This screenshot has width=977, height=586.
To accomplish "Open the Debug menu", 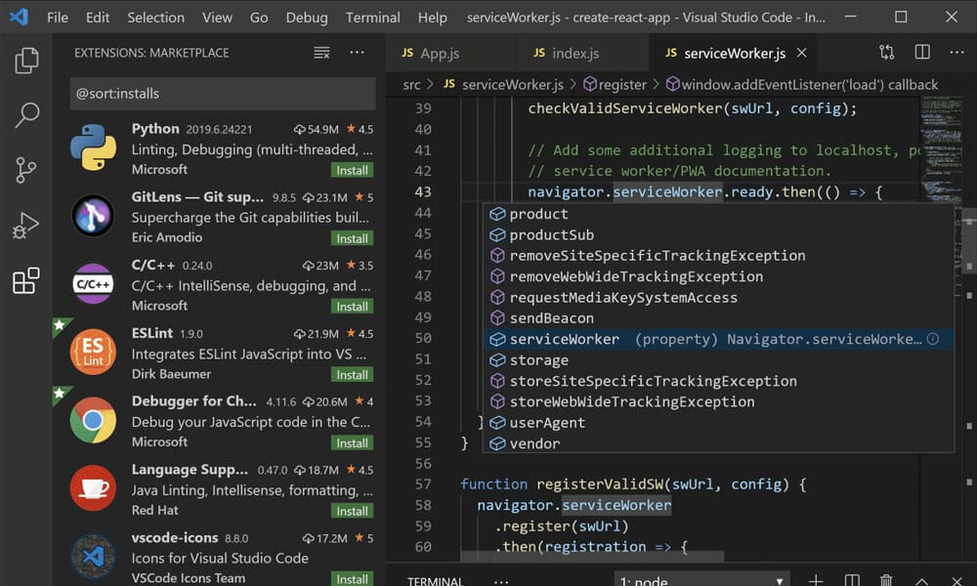I will (x=306, y=17).
